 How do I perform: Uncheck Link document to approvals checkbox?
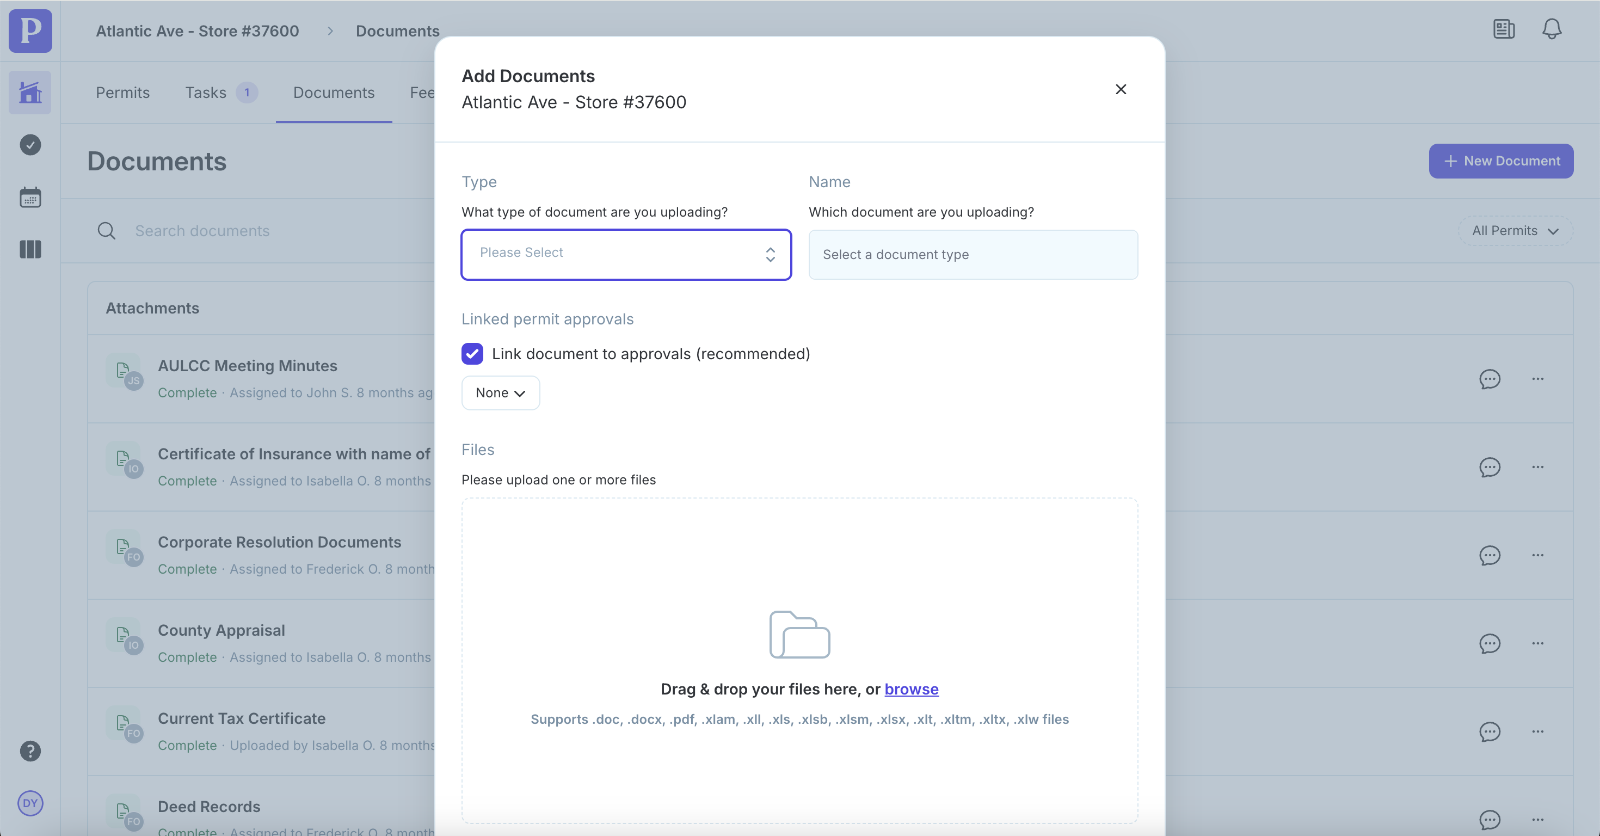(472, 353)
